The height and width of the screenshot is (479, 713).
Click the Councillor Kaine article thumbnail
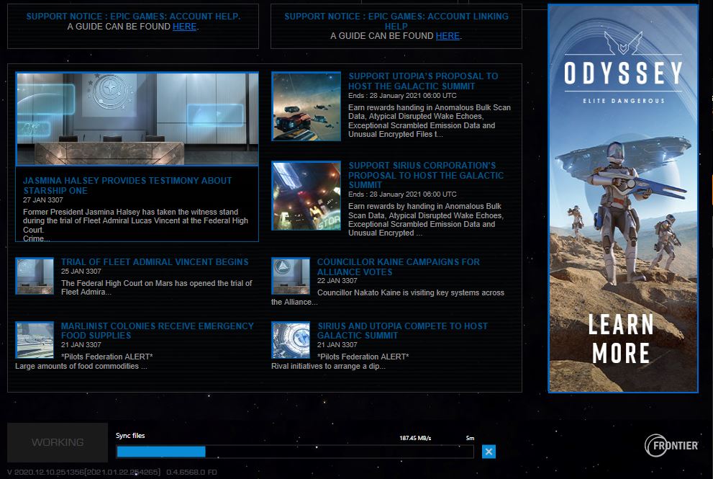pyautogui.click(x=291, y=276)
